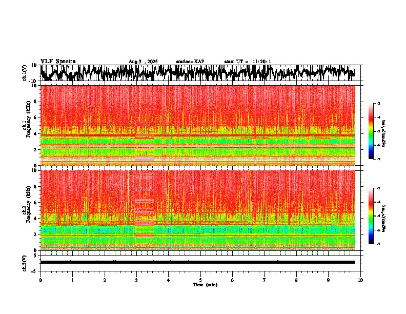Click the ch.1 colorbar log(PSD) unit label
Viewport: 406px width, 314px height.
pos(384,133)
